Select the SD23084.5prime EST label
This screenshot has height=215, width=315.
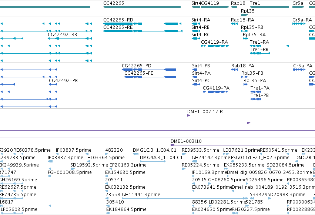pos(286,165)
